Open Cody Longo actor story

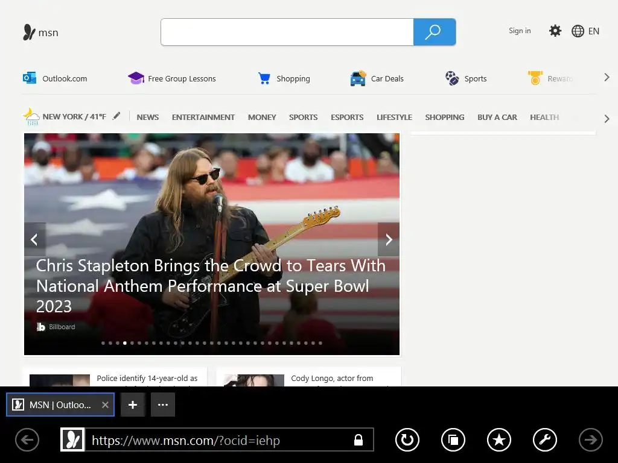(x=332, y=379)
